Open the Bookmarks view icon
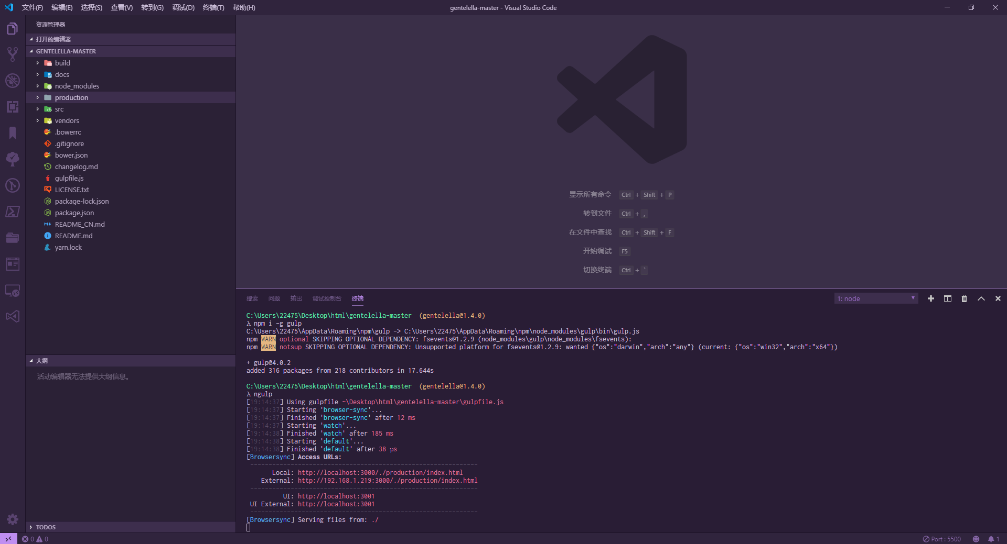This screenshot has height=544, width=1007. [13, 133]
